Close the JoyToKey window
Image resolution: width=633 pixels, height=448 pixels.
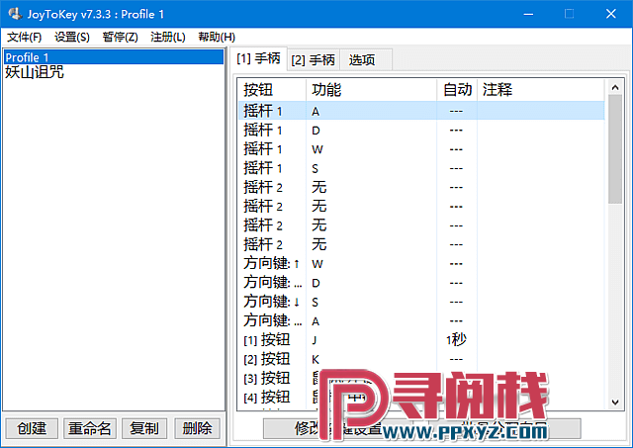pyautogui.click(x=611, y=14)
